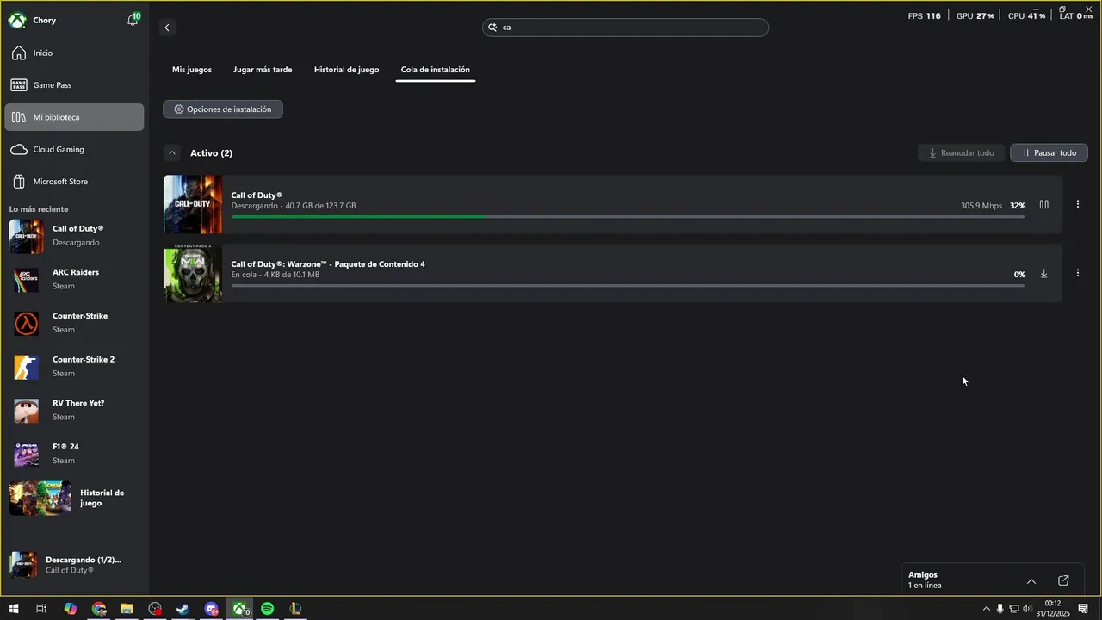Click the Amigos '1 en línea' label
1102x620 pixels.
[x=925, y=586]
